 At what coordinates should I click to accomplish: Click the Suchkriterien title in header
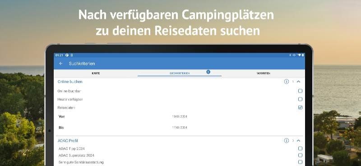[82, 64]
